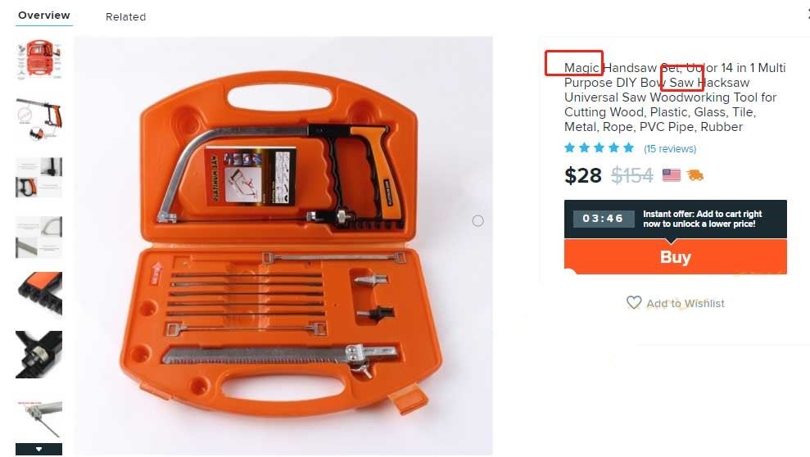View the third thumbnail of the handle close-up

[38, 177]
